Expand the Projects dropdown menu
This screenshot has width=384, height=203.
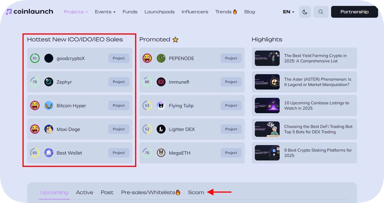pos(76,12)
